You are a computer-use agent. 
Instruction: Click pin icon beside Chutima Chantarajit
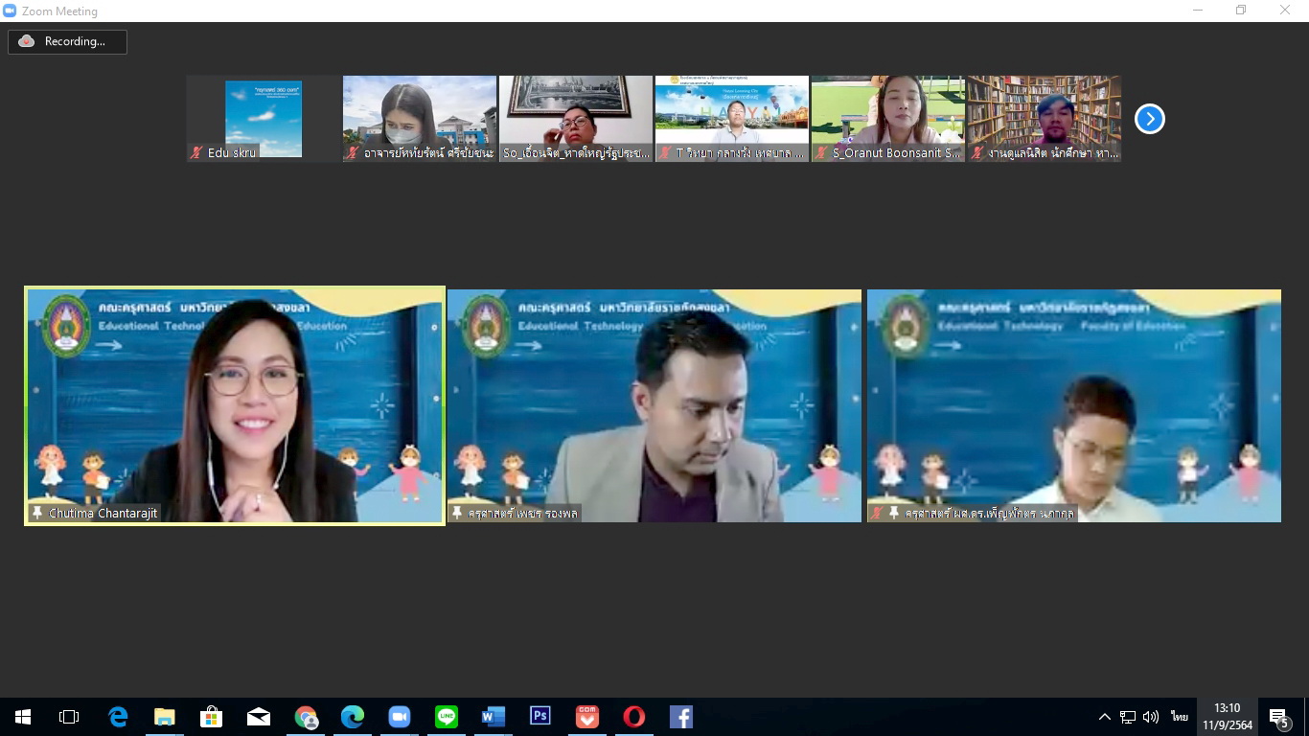tap(37, 513)
